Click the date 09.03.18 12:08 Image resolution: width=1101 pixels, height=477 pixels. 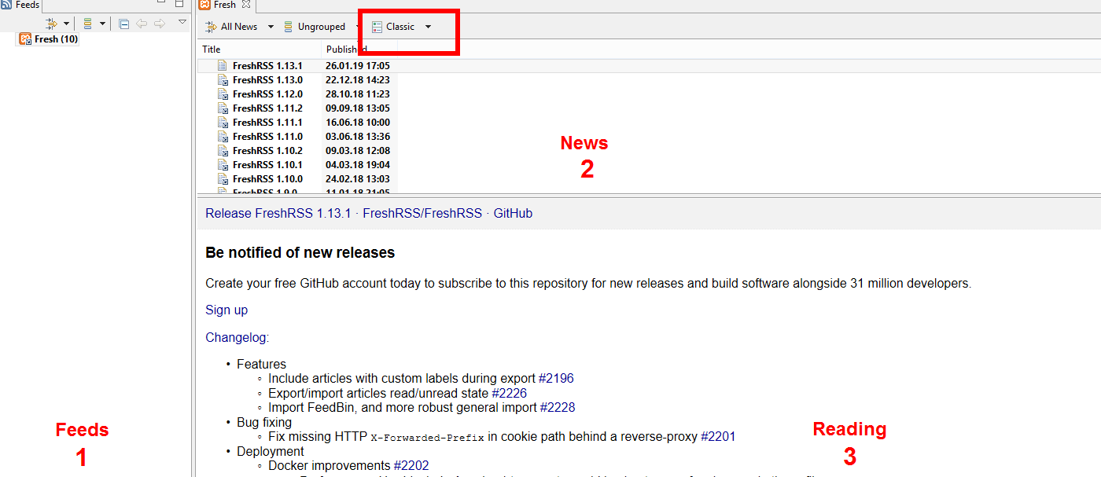[x=358, y=151]
